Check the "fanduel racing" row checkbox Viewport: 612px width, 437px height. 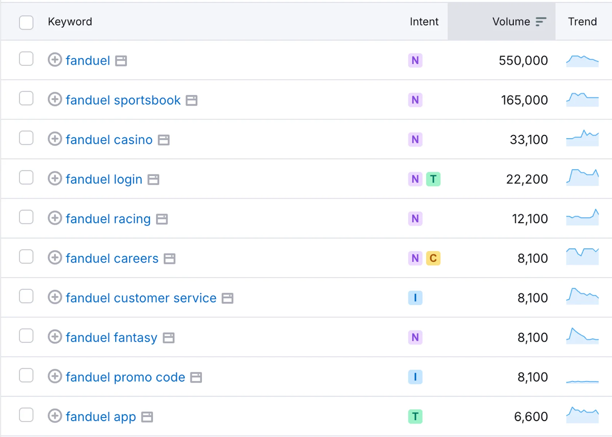coord(26,217)
